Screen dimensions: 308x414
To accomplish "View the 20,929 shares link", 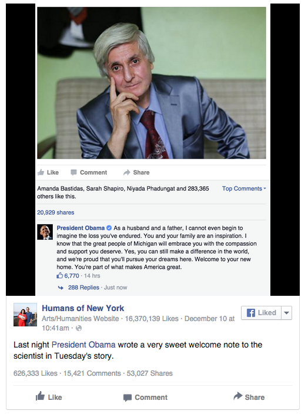I will point(56,212).
